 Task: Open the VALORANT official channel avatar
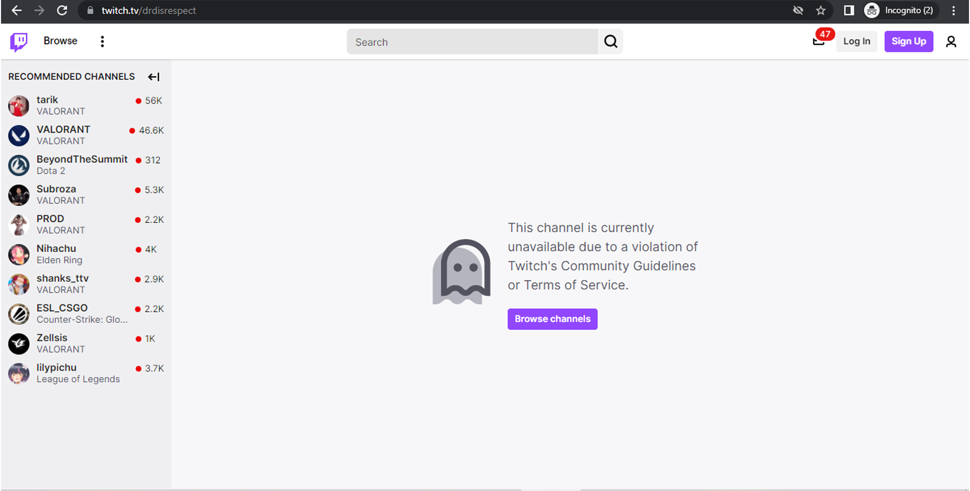19,135
